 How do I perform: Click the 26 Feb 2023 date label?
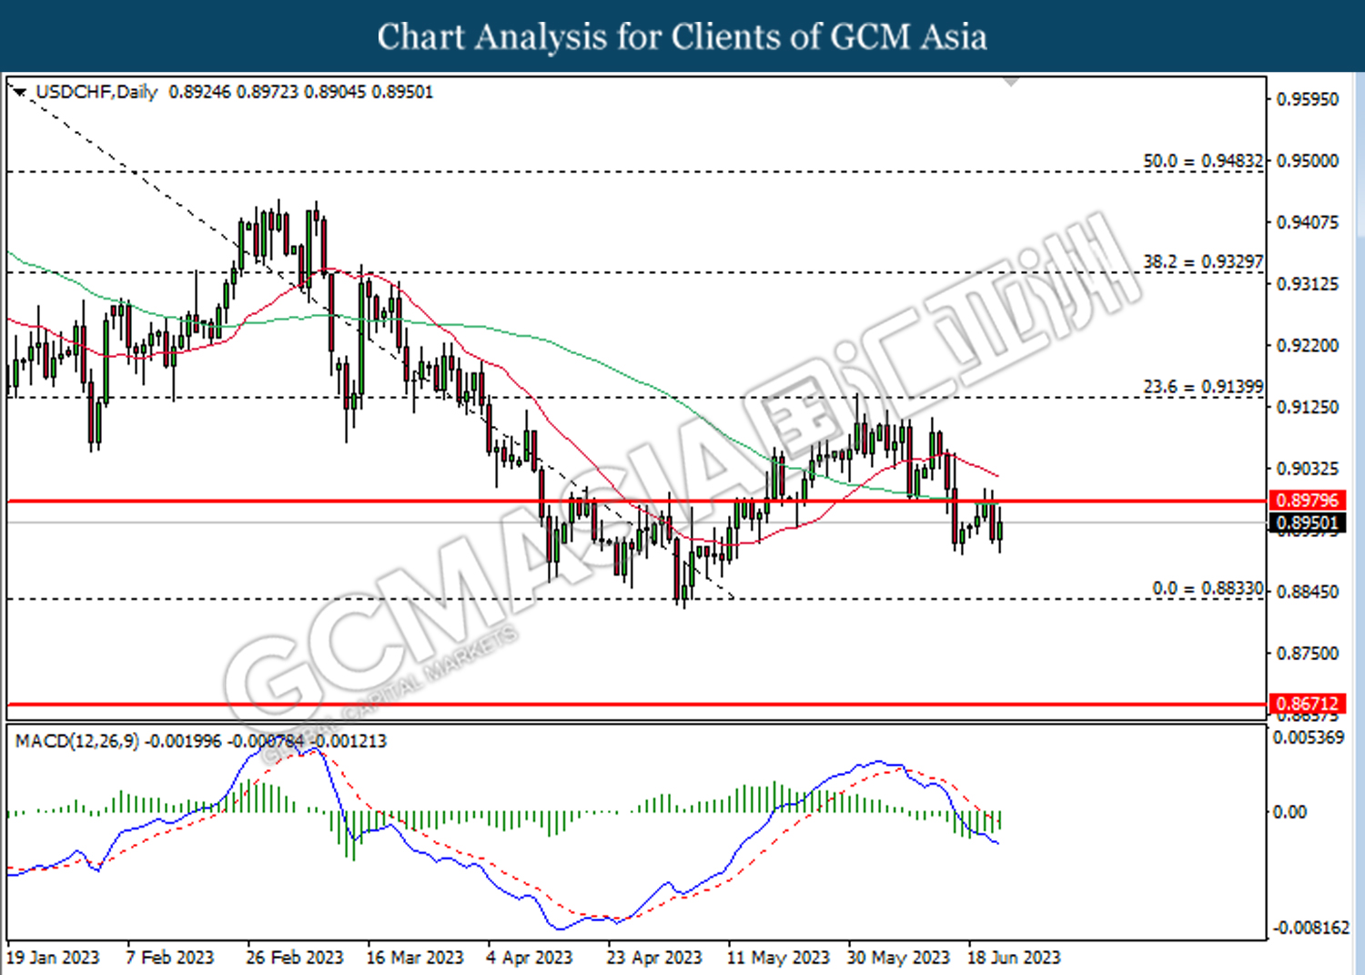click(x=295, y=958)
